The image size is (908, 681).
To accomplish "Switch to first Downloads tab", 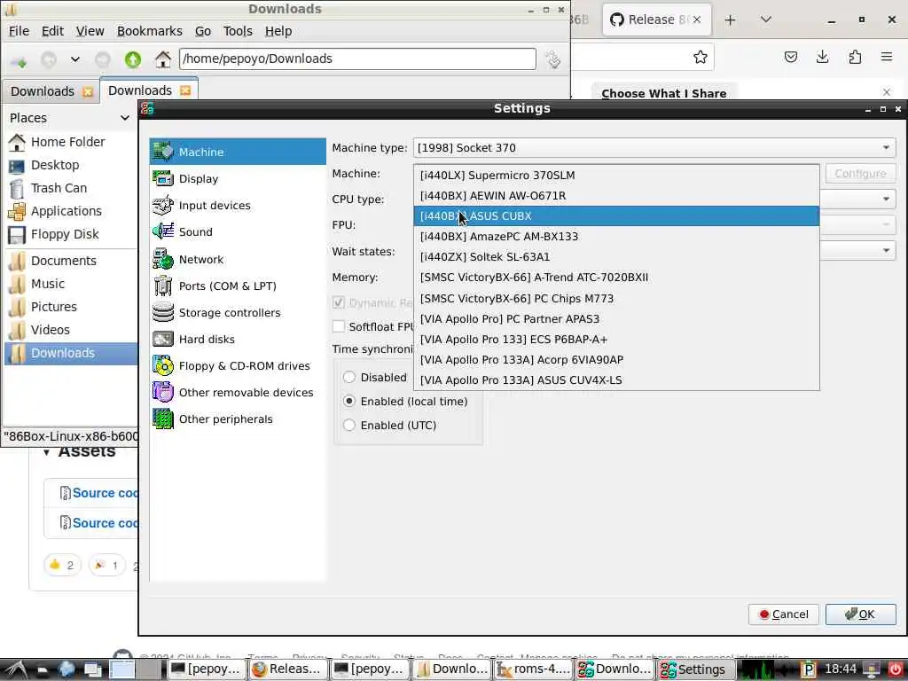I will (x=43, y=91).
